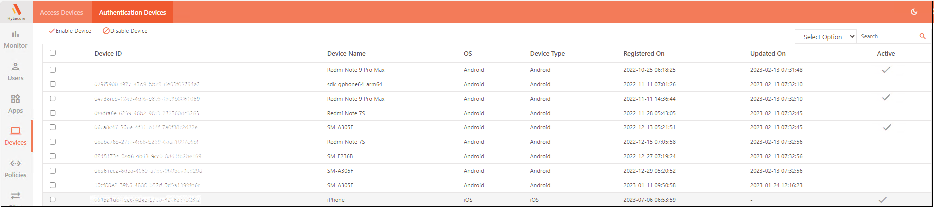Screen dimensions: 934x207
Task: Toggle dark mode moon icon
Action: [x=914, y=12]
